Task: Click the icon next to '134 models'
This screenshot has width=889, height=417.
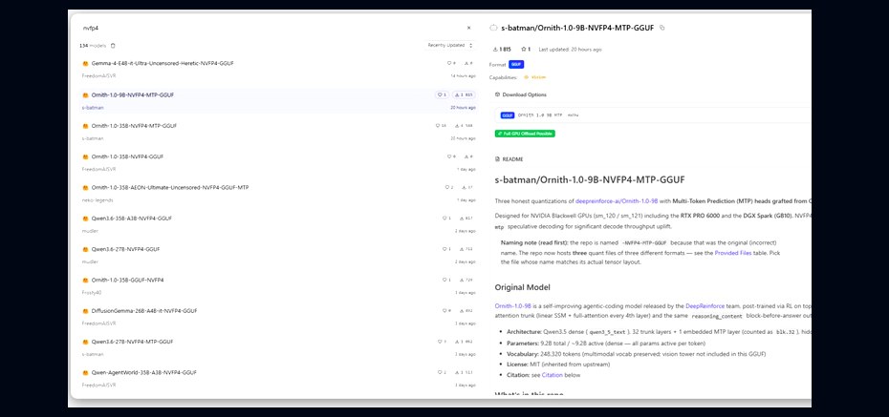Action: click(113, 45)
